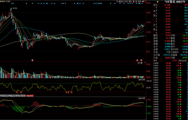Click the 指标说明 link above MACD panel
188x120 pixels.
click(x=142, y=98)
